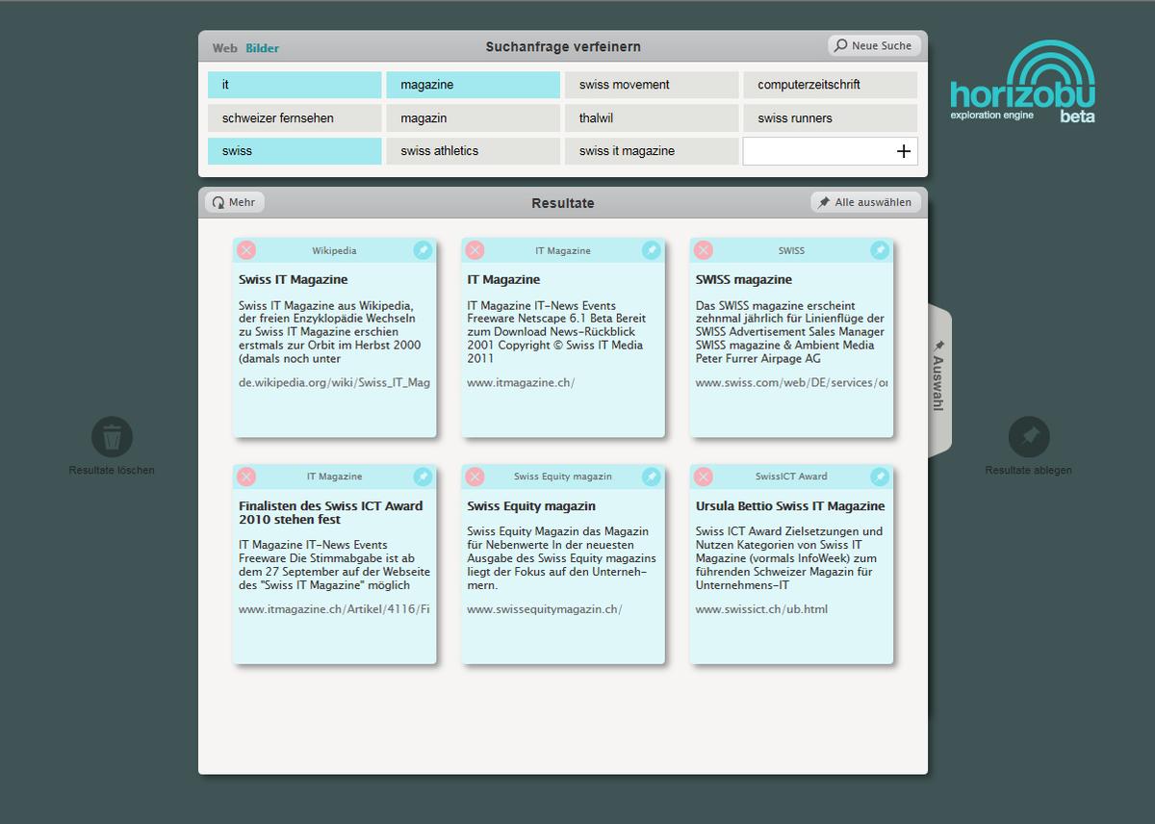Image resolution: width=1155 pixels, height=824 pixels.
Task: Remove the Finalisten des Swiss ICT Award card
Action: pyautogui.click(x=246, y=476)
